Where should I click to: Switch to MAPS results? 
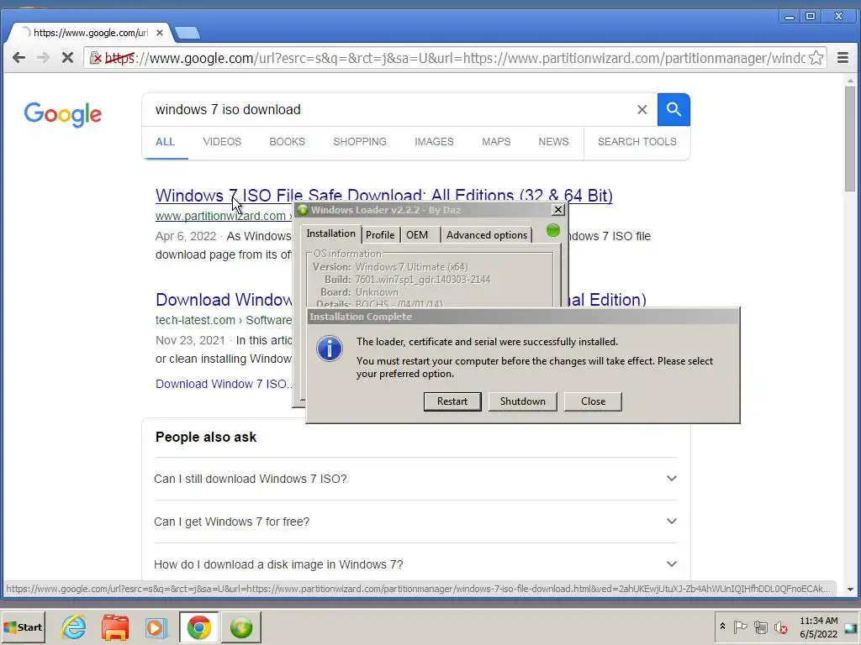pyautogui.click(x=496, y=142)
